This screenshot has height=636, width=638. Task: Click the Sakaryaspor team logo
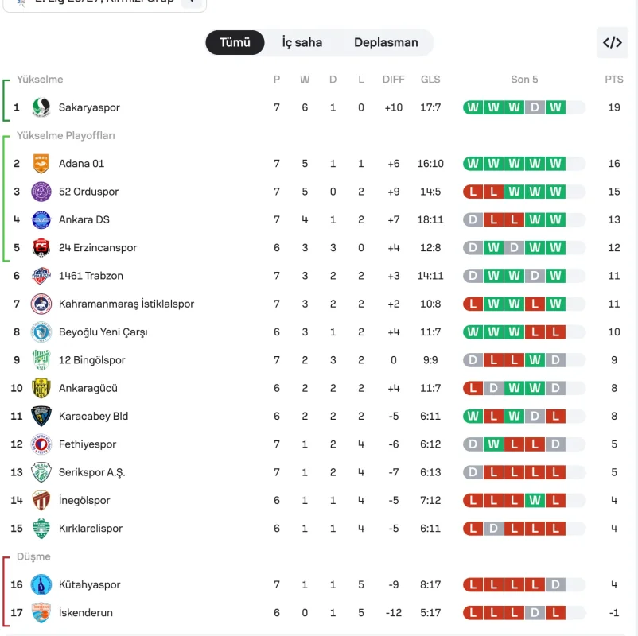[x=41, y=107]
